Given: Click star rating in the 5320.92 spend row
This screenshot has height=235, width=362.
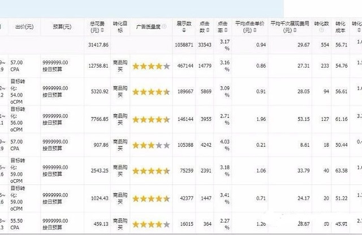Looking at the screenshot, I should click(x=150, y=92).
